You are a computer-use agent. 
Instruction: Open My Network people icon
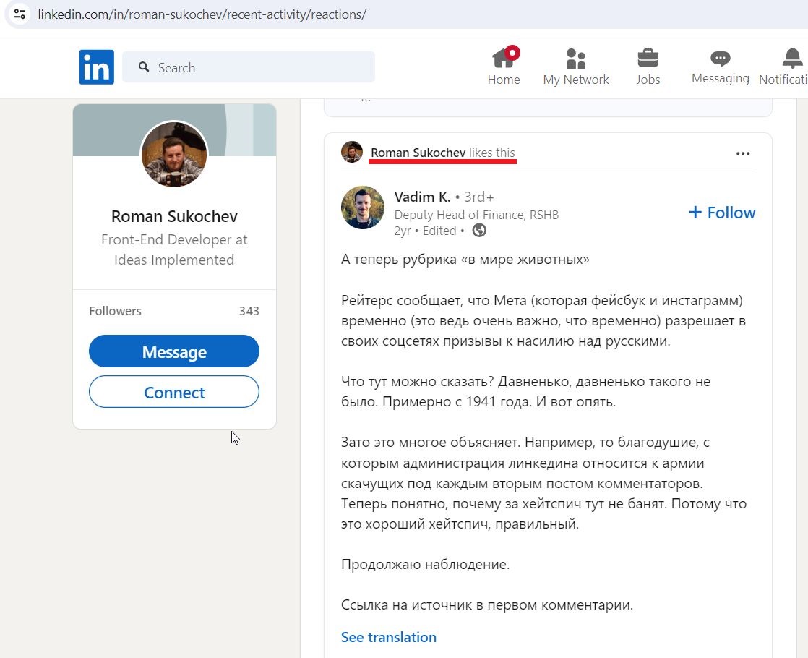tap(575, 59)
